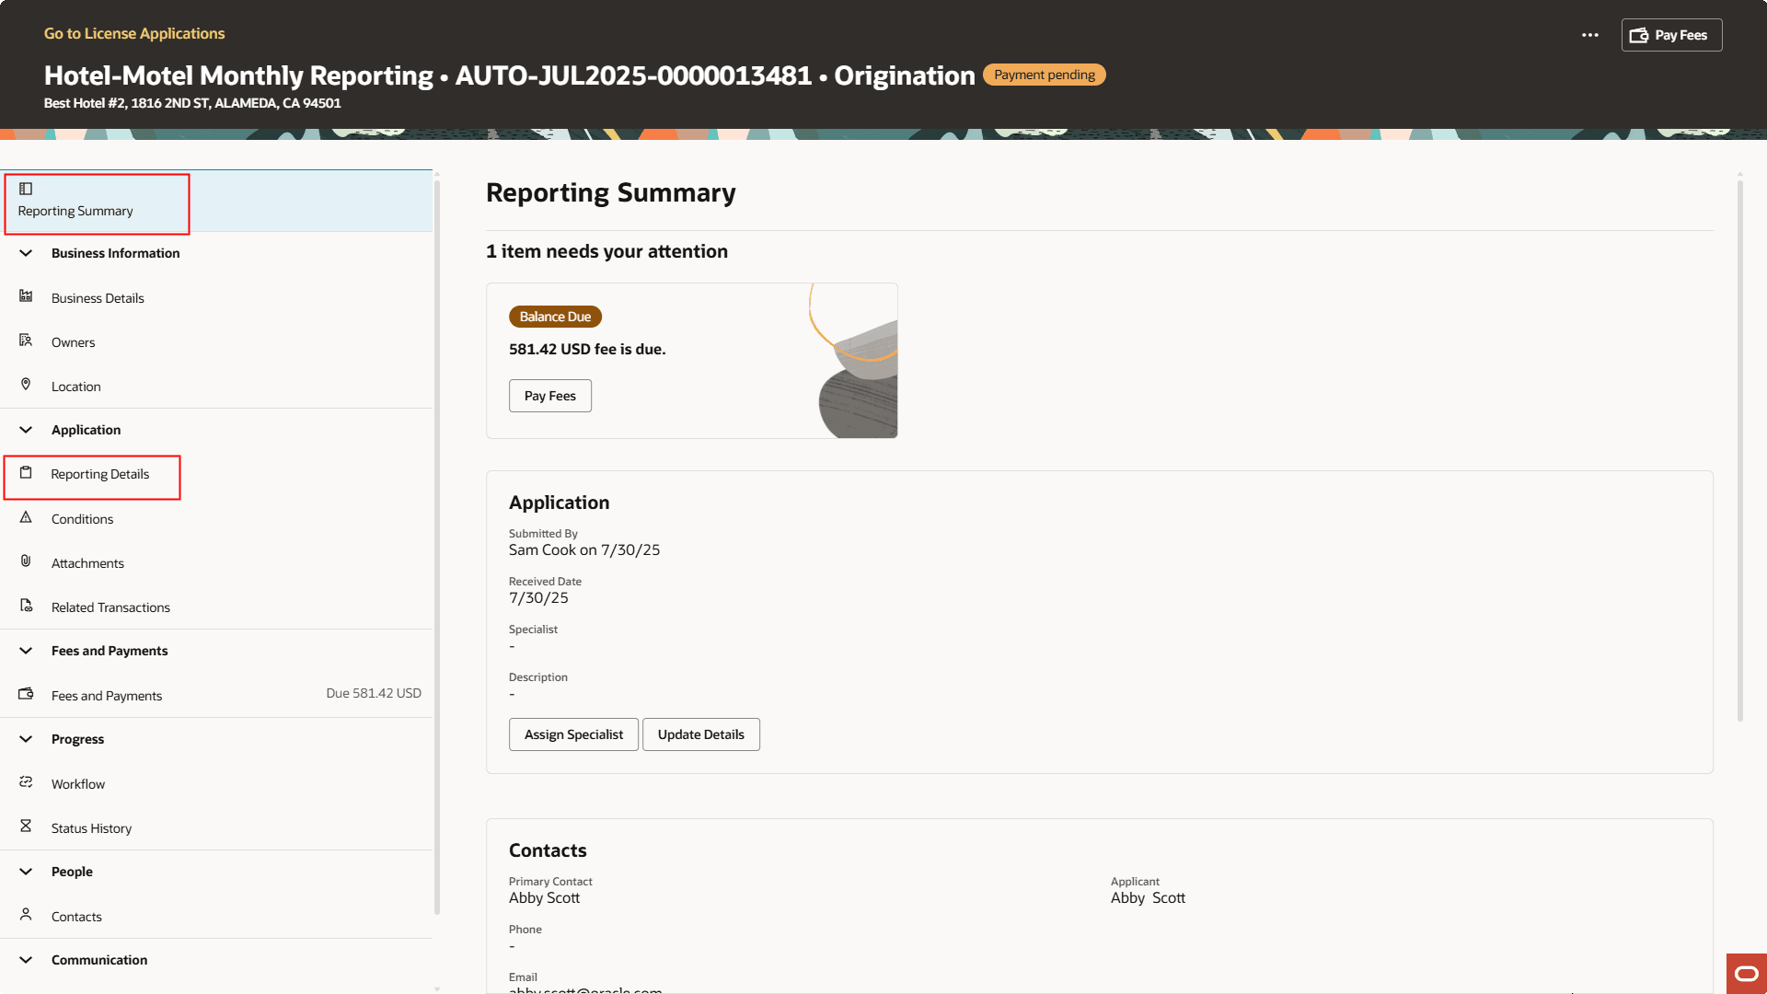This screenshot has height=994, width=1767.
Task: Click the Workflow icon in Progress section
Action: (26, 782)
